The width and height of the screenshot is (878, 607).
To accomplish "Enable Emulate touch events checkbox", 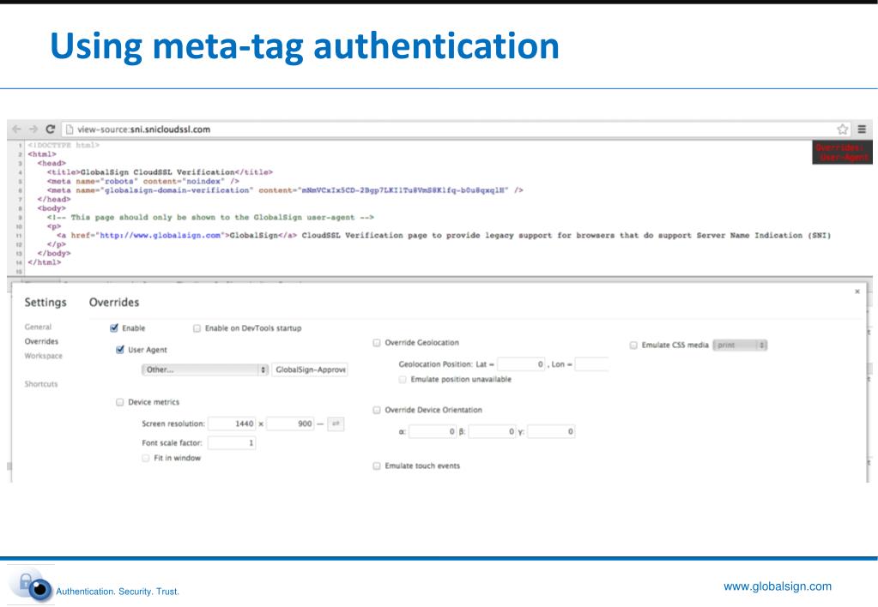I will tap(377, 466).
